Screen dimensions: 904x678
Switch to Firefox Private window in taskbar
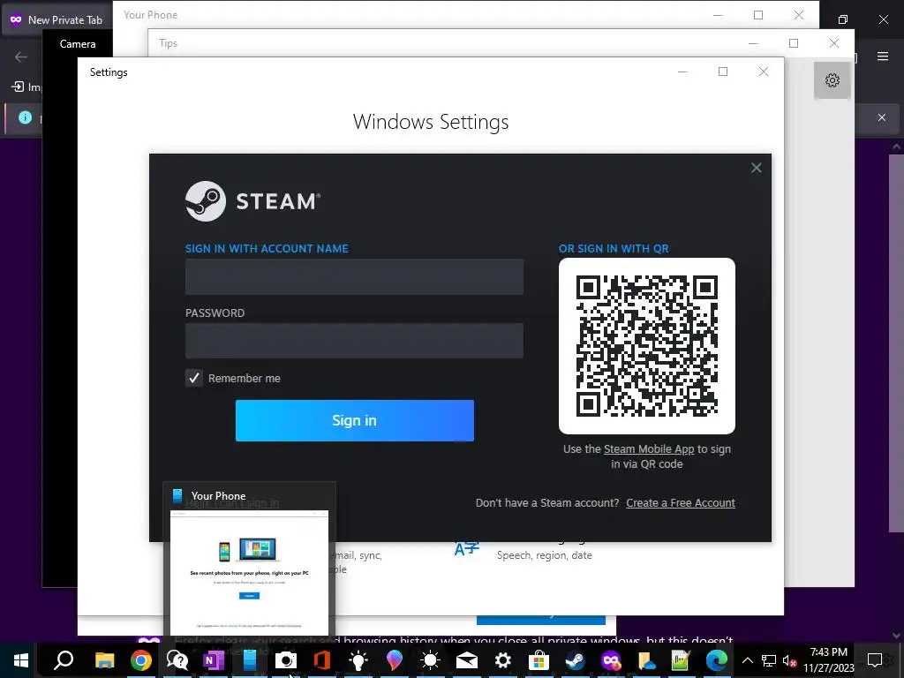click(x=611, y=660)
